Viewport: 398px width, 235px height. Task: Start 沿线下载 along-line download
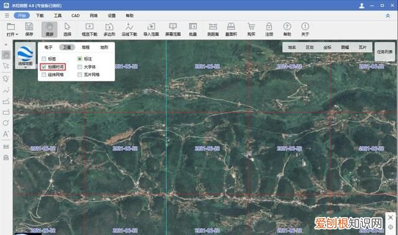tap(129, 29)
